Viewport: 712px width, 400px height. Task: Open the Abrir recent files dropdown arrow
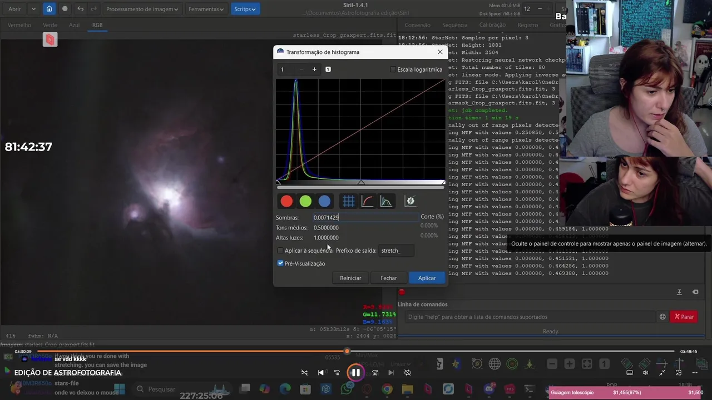[x=33, y=9]
